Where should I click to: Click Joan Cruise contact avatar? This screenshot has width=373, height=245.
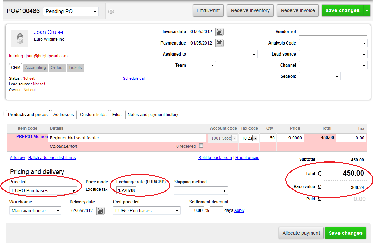pyautogui.click(x=20, y=39)
